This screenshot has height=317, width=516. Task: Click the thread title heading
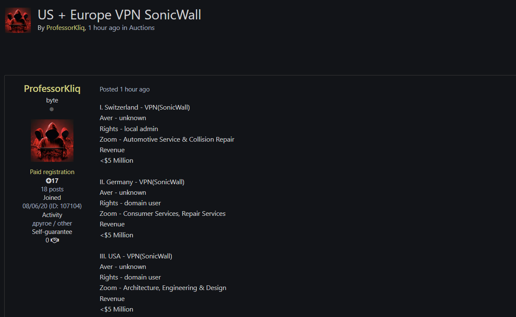(119, 15)
